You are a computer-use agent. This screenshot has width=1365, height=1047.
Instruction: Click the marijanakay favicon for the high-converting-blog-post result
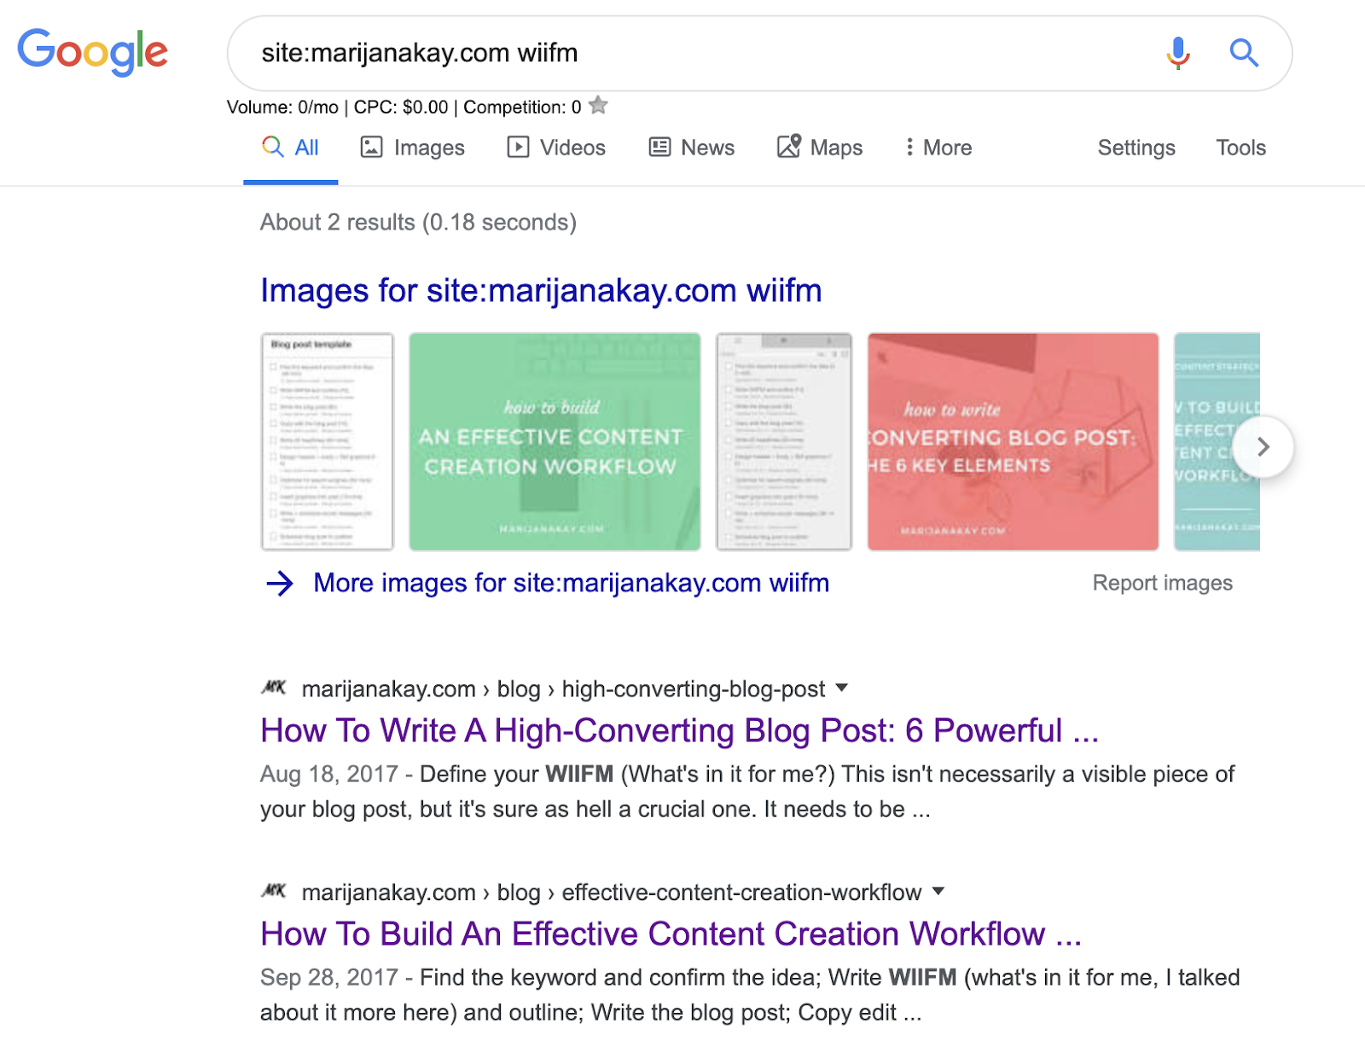[x=274, y=688]
